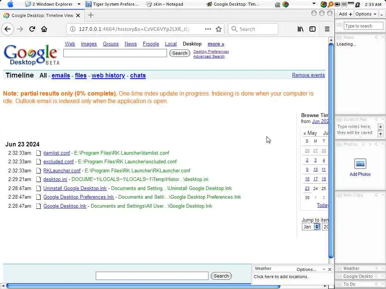Image resolution: width=386 pixels, height=289 pixels.
Task: Open the Library bookshelf icon
Action: click(x=300, y=29)
